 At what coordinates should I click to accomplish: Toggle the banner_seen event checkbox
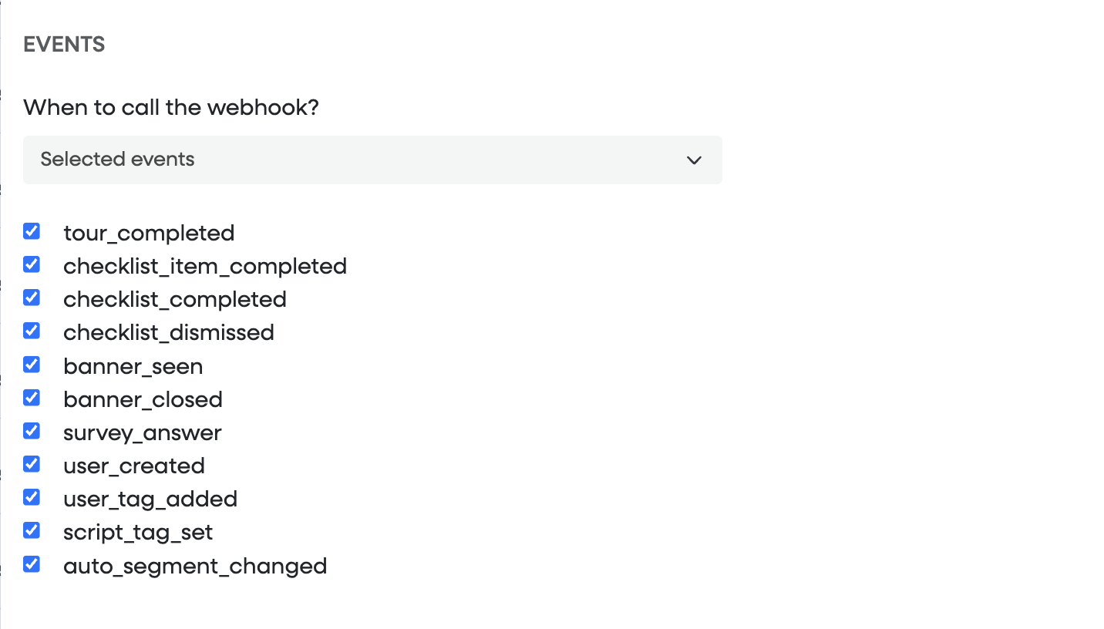tap(32, 365)
